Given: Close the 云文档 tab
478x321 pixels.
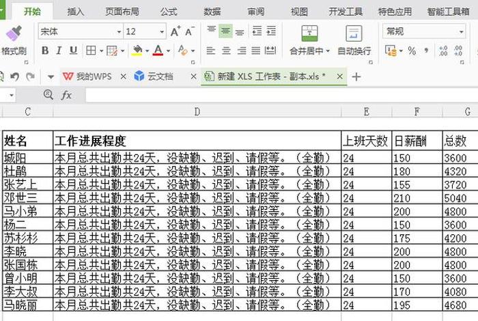Looking at the screenshot, I should pyautogui.click(x=193, y=76).
